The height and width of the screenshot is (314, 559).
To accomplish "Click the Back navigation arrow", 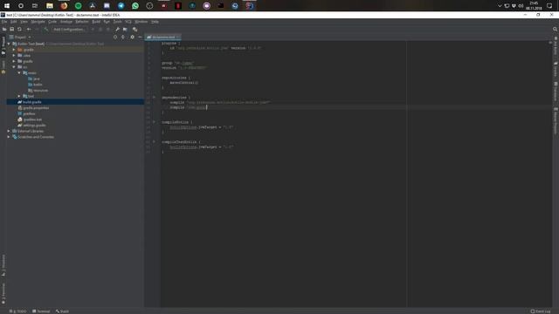I will [x=29, y=29].
